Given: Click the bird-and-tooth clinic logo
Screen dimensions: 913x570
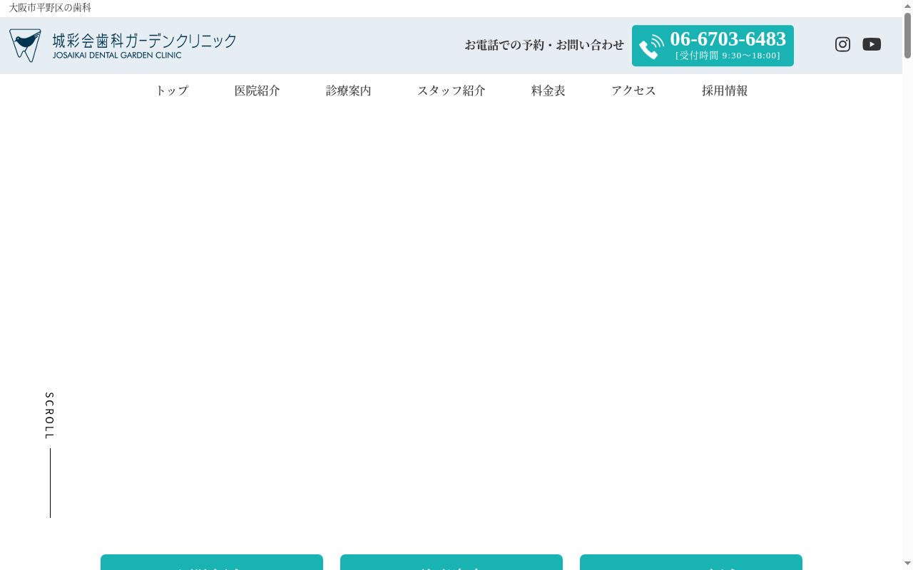Looking at the screenshot, I should [x=25, y=46].
